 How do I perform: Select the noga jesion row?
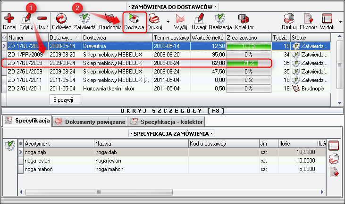click(x=172, y=161)
